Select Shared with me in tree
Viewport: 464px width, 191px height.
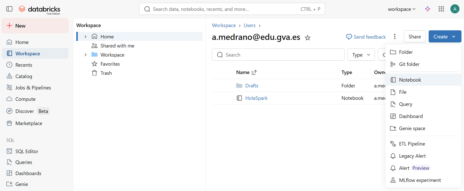(x=140, y=46)
